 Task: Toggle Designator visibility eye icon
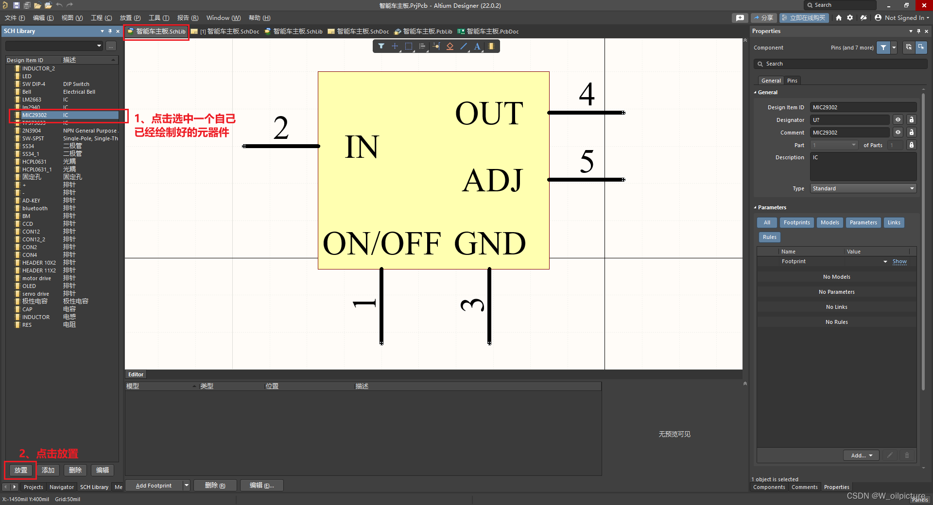pos(898,120)
